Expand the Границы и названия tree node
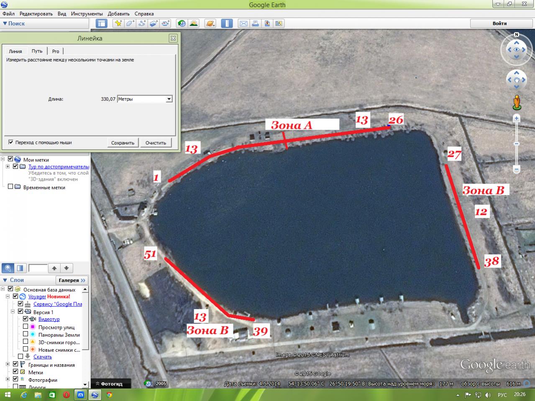The image size is (535, 401). coord(8,365)
